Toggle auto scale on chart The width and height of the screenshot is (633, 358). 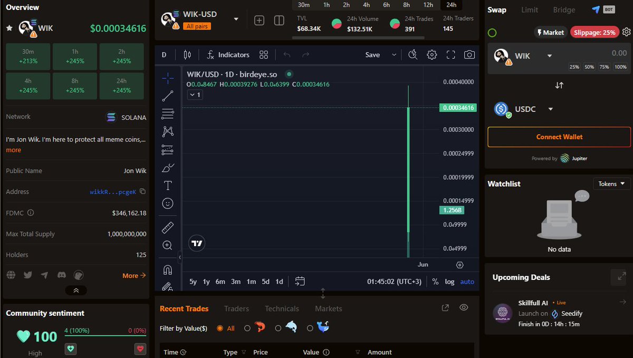467,282
